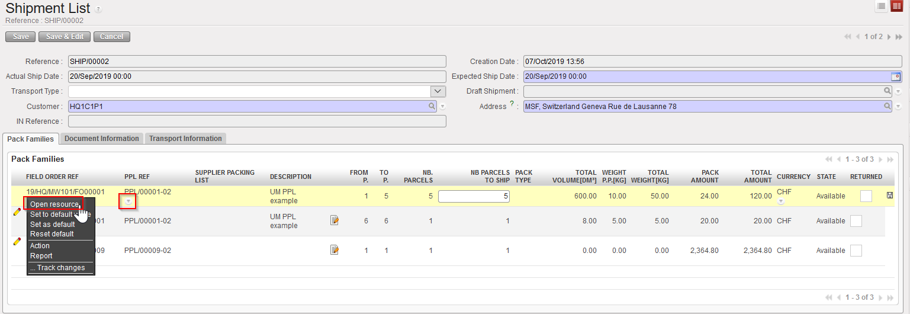Choose Open resource from context menu
Image resolution: width=910 pixels, height=314 pixels.
coord(54,204)
